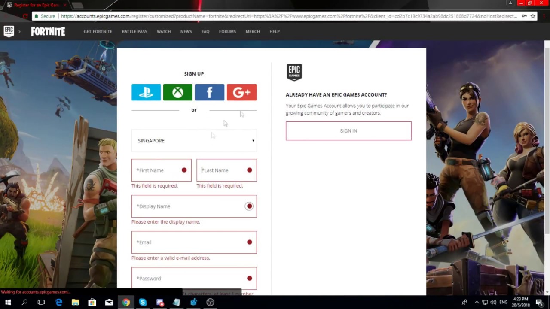Close the Register for an Epic Games tab

[65, 5]
